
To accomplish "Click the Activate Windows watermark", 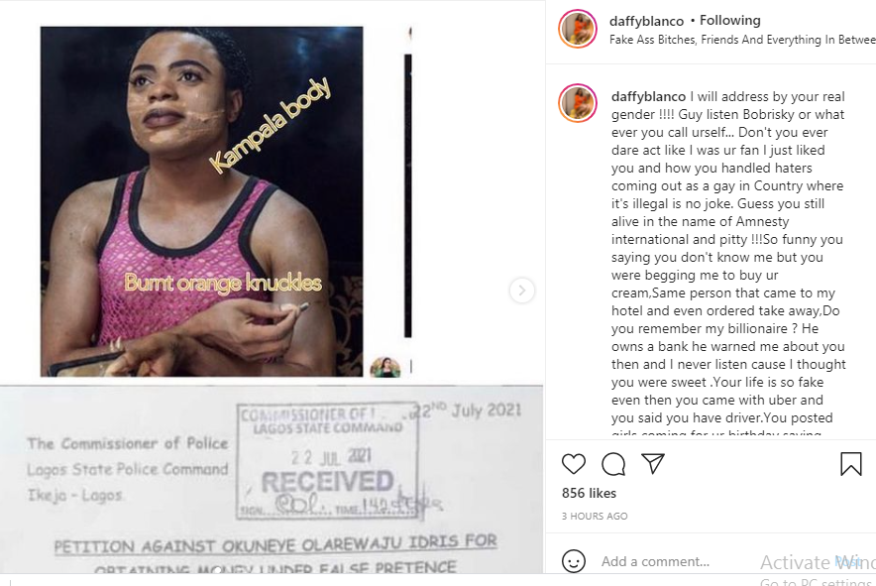I will tap(818, 569).
